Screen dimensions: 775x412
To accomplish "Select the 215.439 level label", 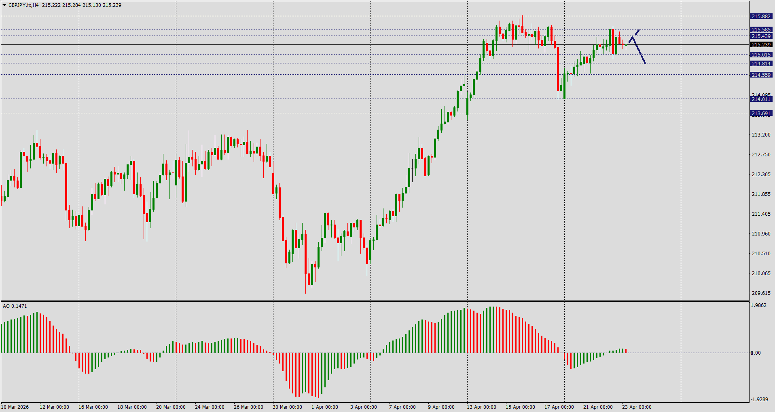I will coord(761,36).
